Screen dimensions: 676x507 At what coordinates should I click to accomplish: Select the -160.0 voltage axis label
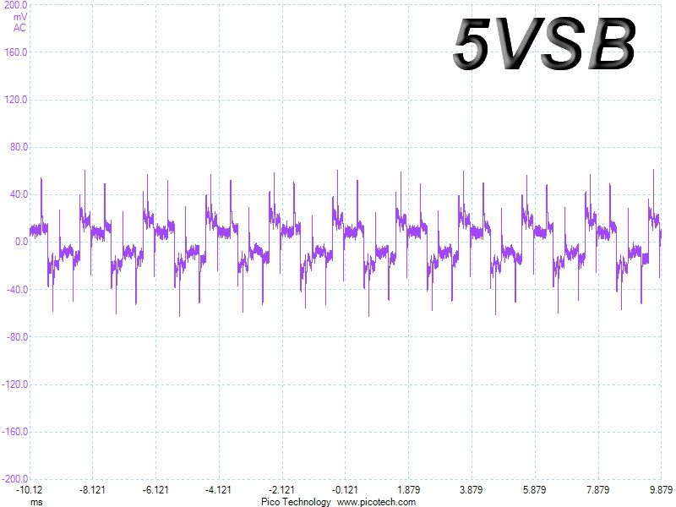[14, 432]
